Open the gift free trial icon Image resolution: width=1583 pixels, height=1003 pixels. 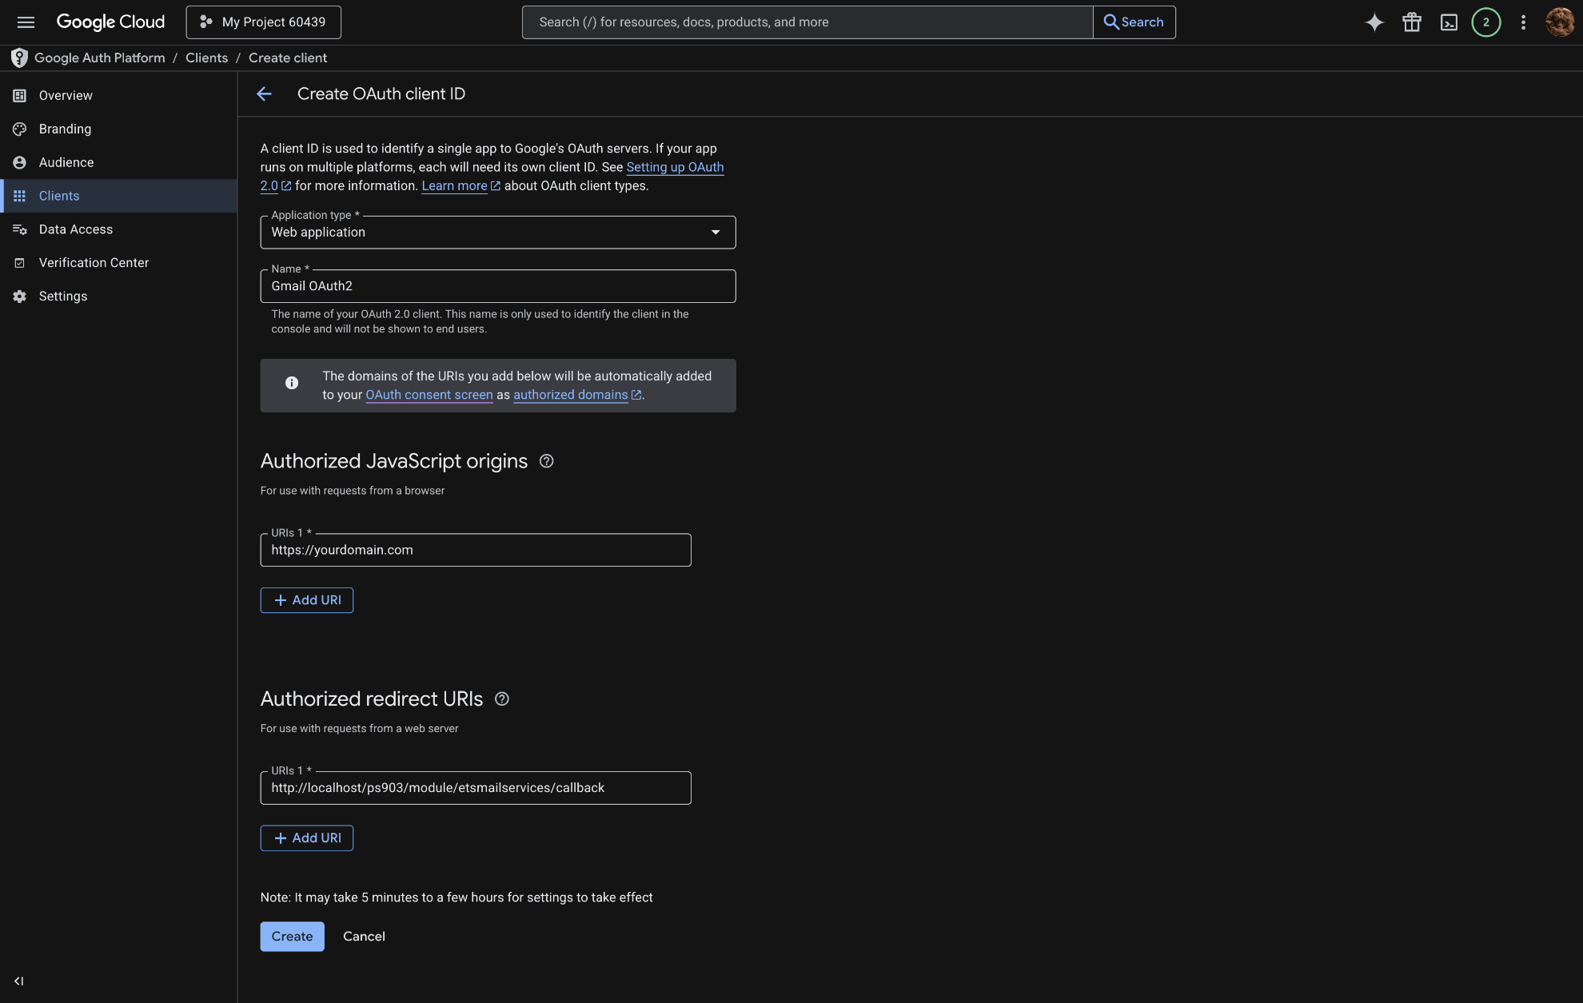[x=1411, y=22]
